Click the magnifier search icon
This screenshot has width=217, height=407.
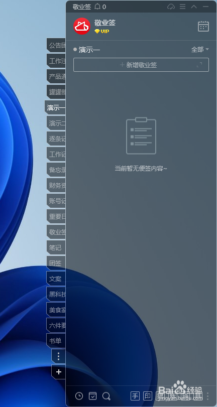pos(106,396)
